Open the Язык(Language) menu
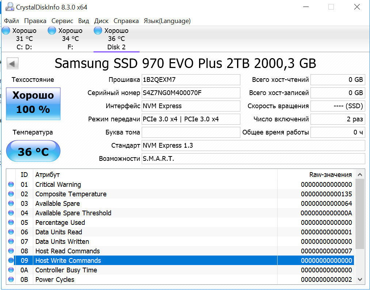 (x=167, y=21)
